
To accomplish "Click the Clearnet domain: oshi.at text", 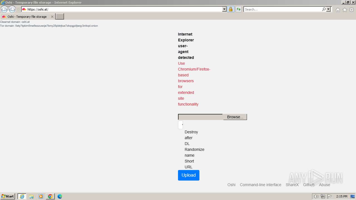I will point(15,22).
